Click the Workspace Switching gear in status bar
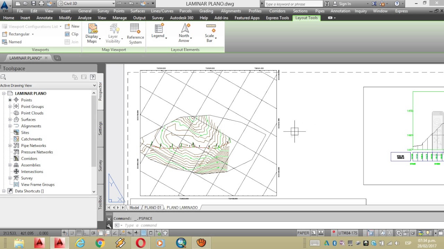Screen dimensions: 444x249 399,233
